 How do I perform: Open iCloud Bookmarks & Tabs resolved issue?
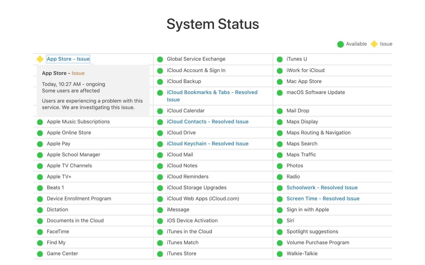pyautogui.click(x=212, y=96)
